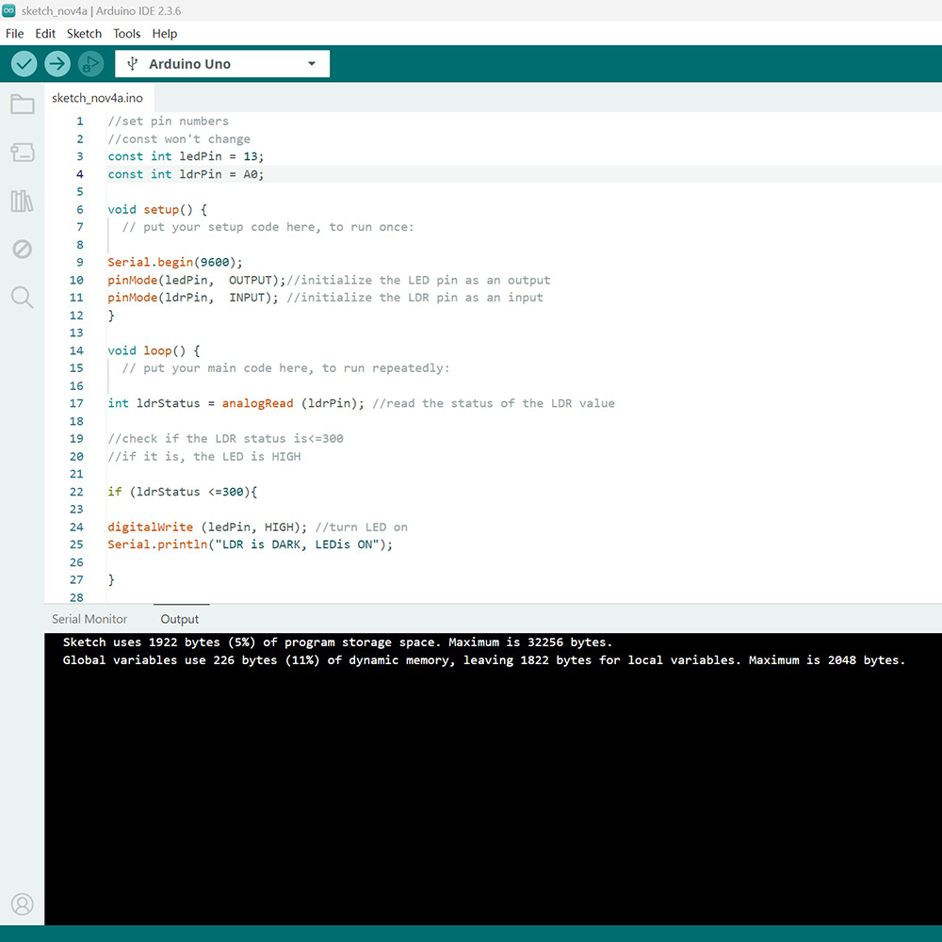Open the Sketchbook folder sidebar icon
This screenshot has height=942, width=942.
[22, 104]
